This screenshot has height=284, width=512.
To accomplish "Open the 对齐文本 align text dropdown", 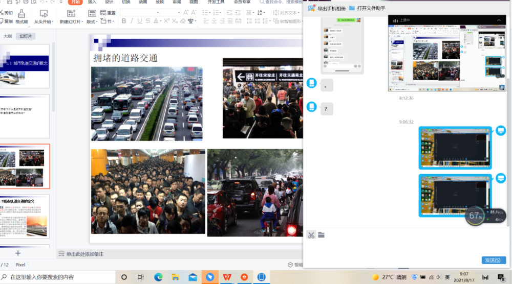I will click(x=286, y=12).
